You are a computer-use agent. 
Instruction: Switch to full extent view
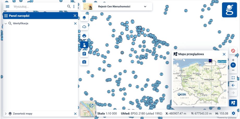point(233,78)
